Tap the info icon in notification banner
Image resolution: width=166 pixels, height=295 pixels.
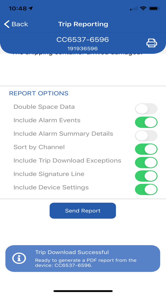click(x=19, y=258)
